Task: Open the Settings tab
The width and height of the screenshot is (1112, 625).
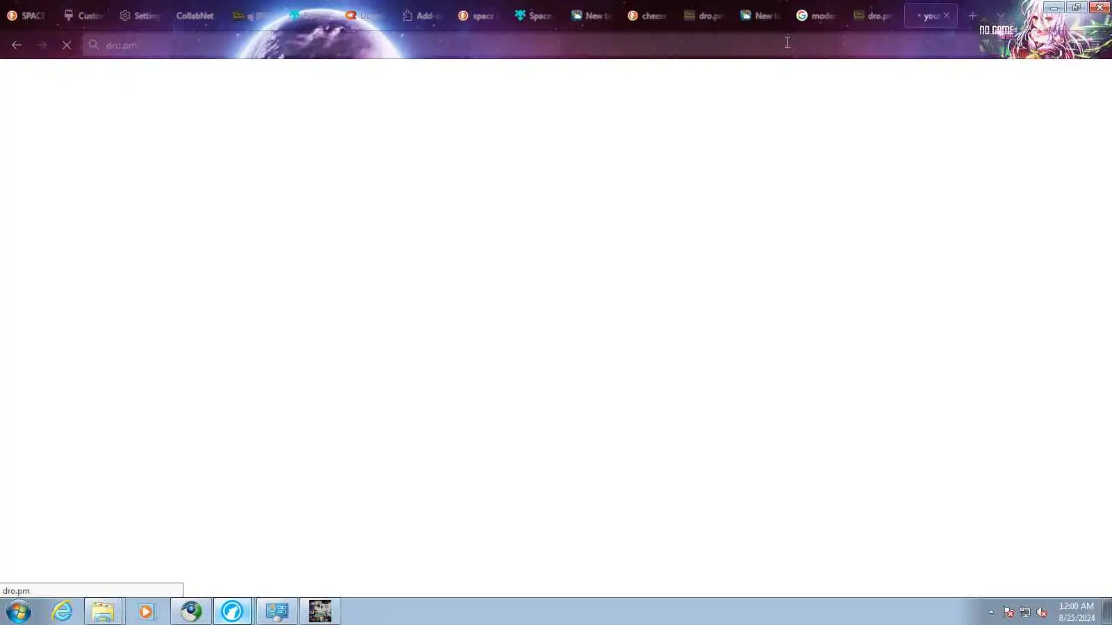Action: pyautogui.click(x=140, y=15)
